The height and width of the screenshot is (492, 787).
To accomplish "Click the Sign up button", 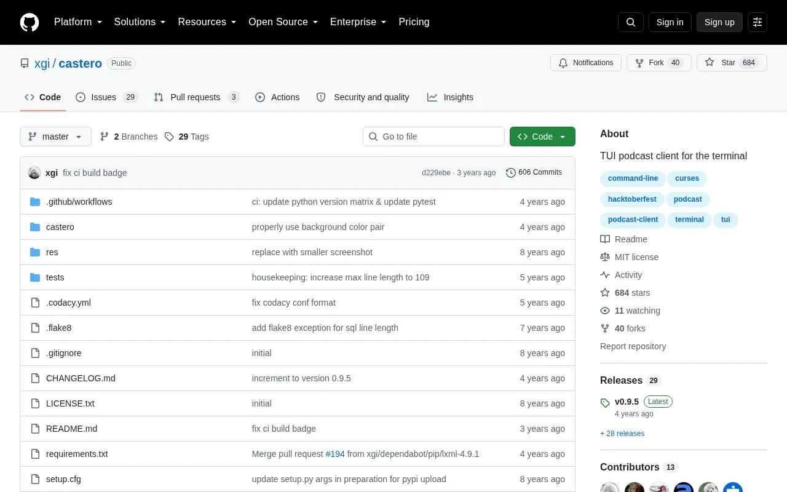I will (719, 22).
